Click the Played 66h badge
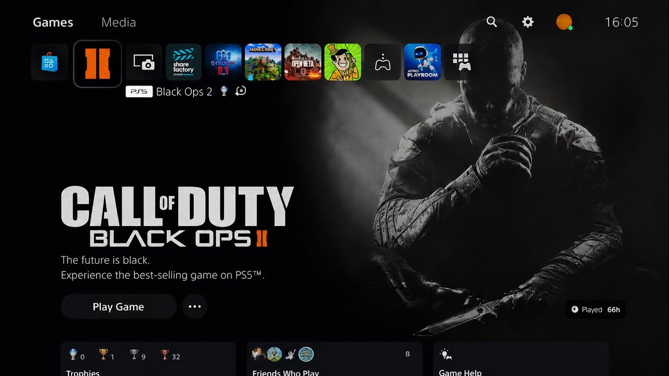The height and width of the screenshot is (376, 669). click(595, 310)
